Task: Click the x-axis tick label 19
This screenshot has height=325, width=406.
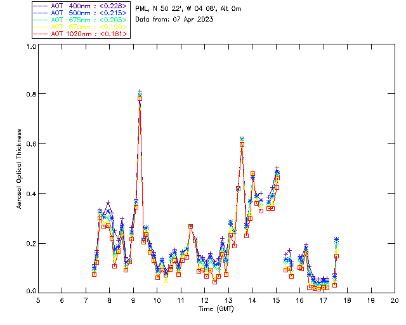Action: coord(371,300)
